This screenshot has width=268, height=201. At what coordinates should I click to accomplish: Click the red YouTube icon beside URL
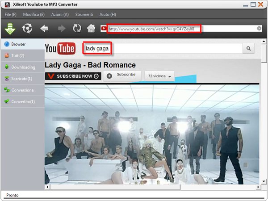point(104,29)
